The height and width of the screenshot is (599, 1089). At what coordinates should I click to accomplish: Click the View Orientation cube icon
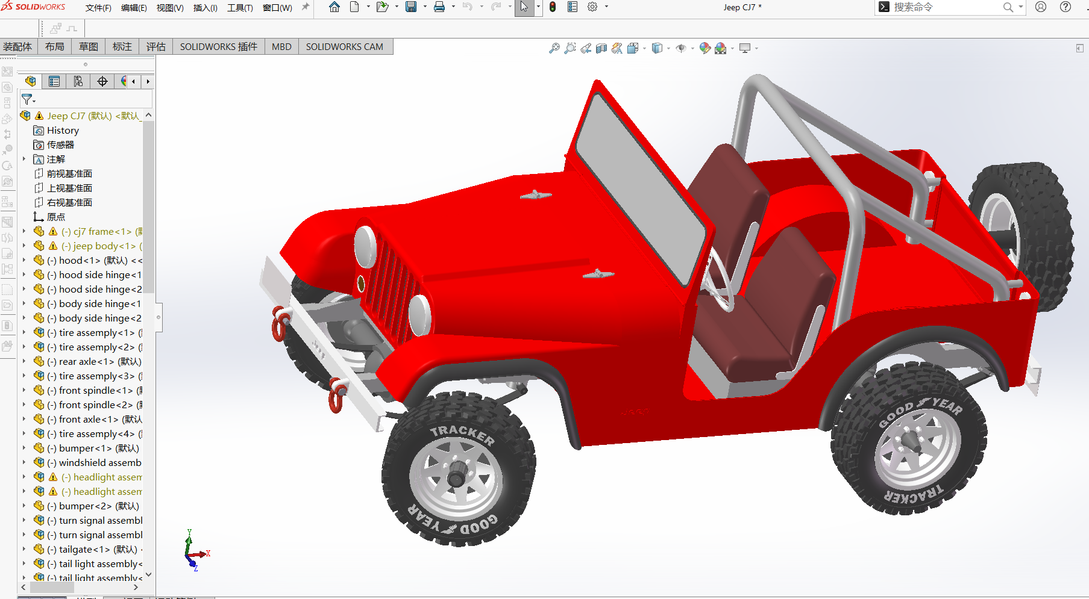click(x=632, y=48)
